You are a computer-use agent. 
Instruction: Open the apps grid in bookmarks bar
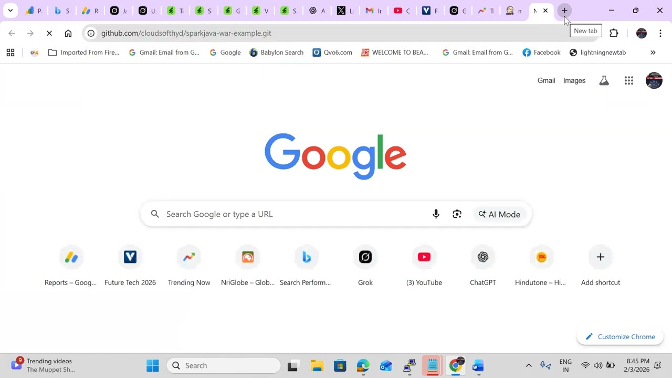tap(10, 52)
